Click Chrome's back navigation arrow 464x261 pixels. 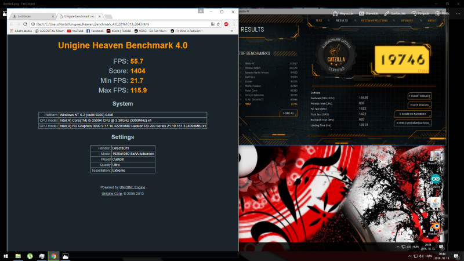(x=12, y=24)
